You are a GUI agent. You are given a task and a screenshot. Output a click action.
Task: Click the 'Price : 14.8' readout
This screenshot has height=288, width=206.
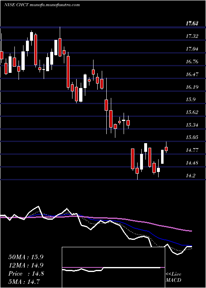tap(26, 274)
